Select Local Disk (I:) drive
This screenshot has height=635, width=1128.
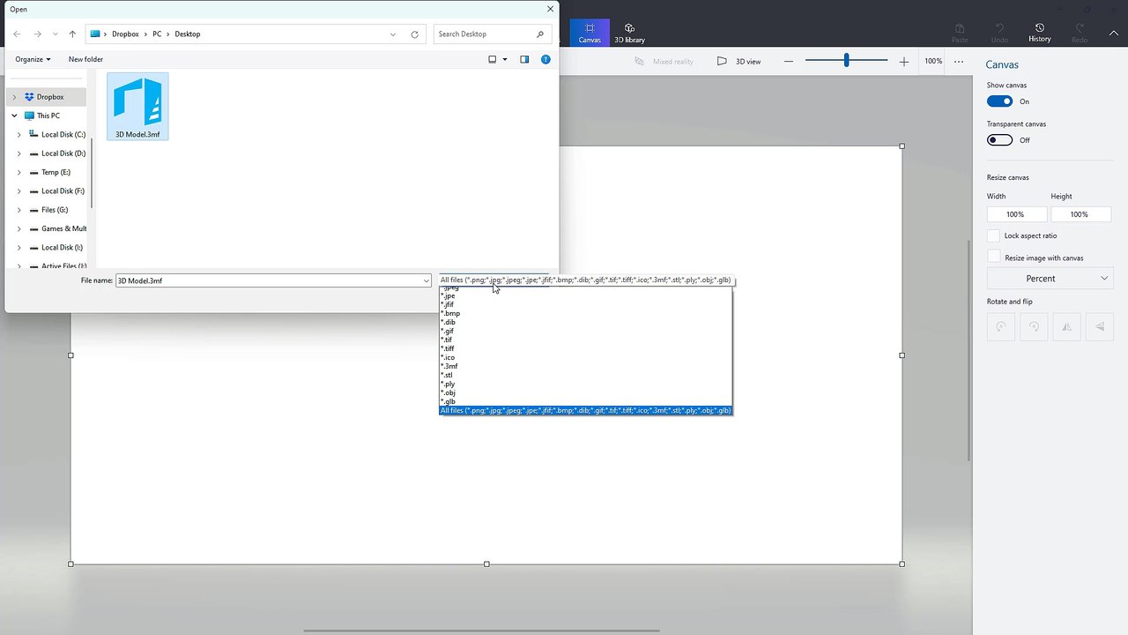62,247
